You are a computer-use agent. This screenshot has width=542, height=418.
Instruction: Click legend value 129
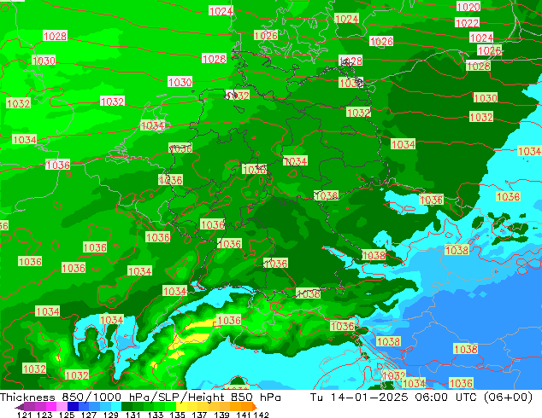[111, 415]
